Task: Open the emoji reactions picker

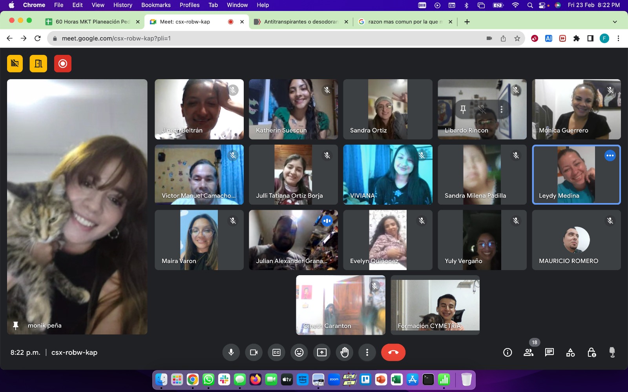Action: point(299,352)
